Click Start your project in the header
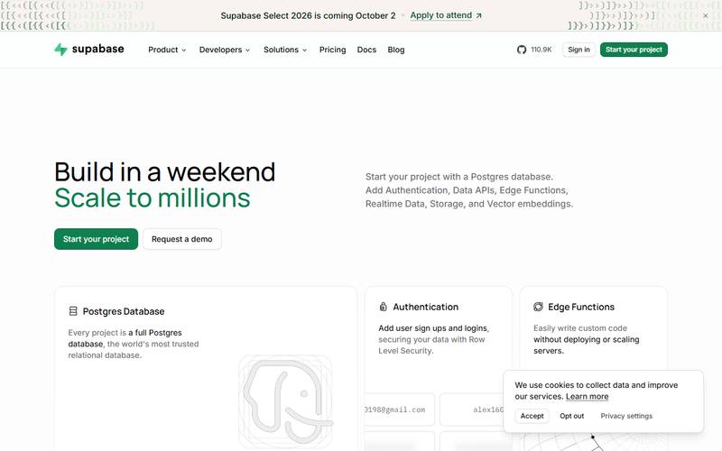 point(634,50)
